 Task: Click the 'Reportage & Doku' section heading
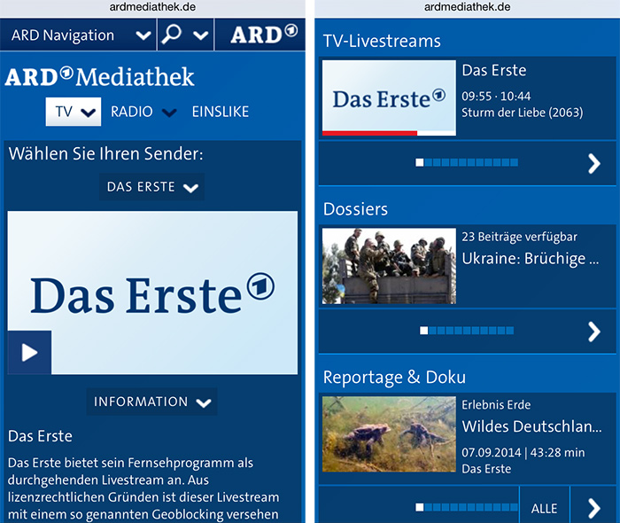394,378
